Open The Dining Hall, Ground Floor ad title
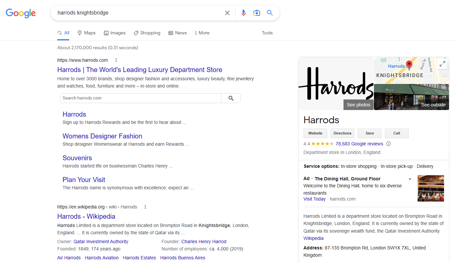 (347, 179)
